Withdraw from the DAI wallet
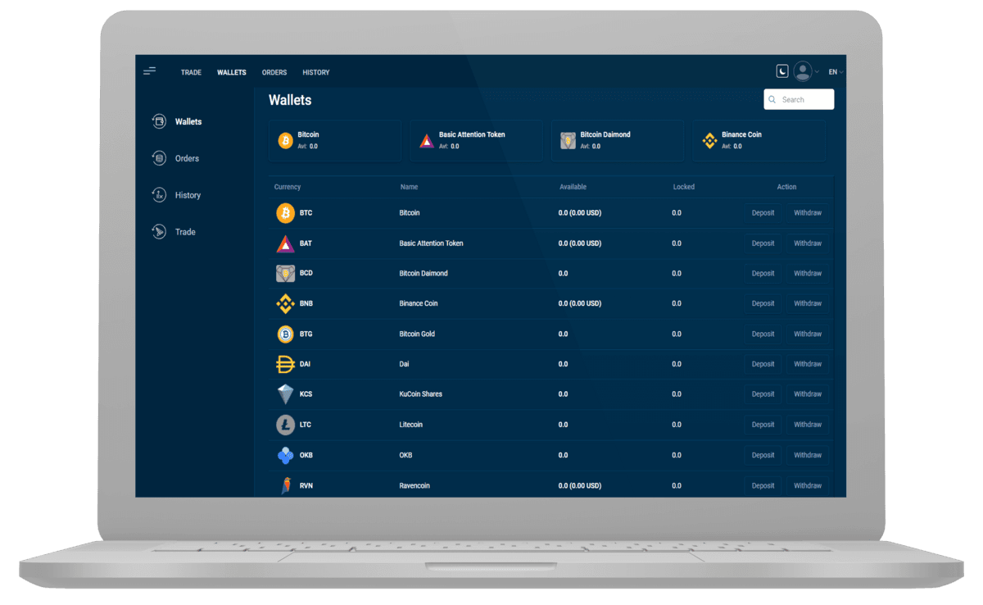This screenshot has height=605, width=983. point(807,364)
